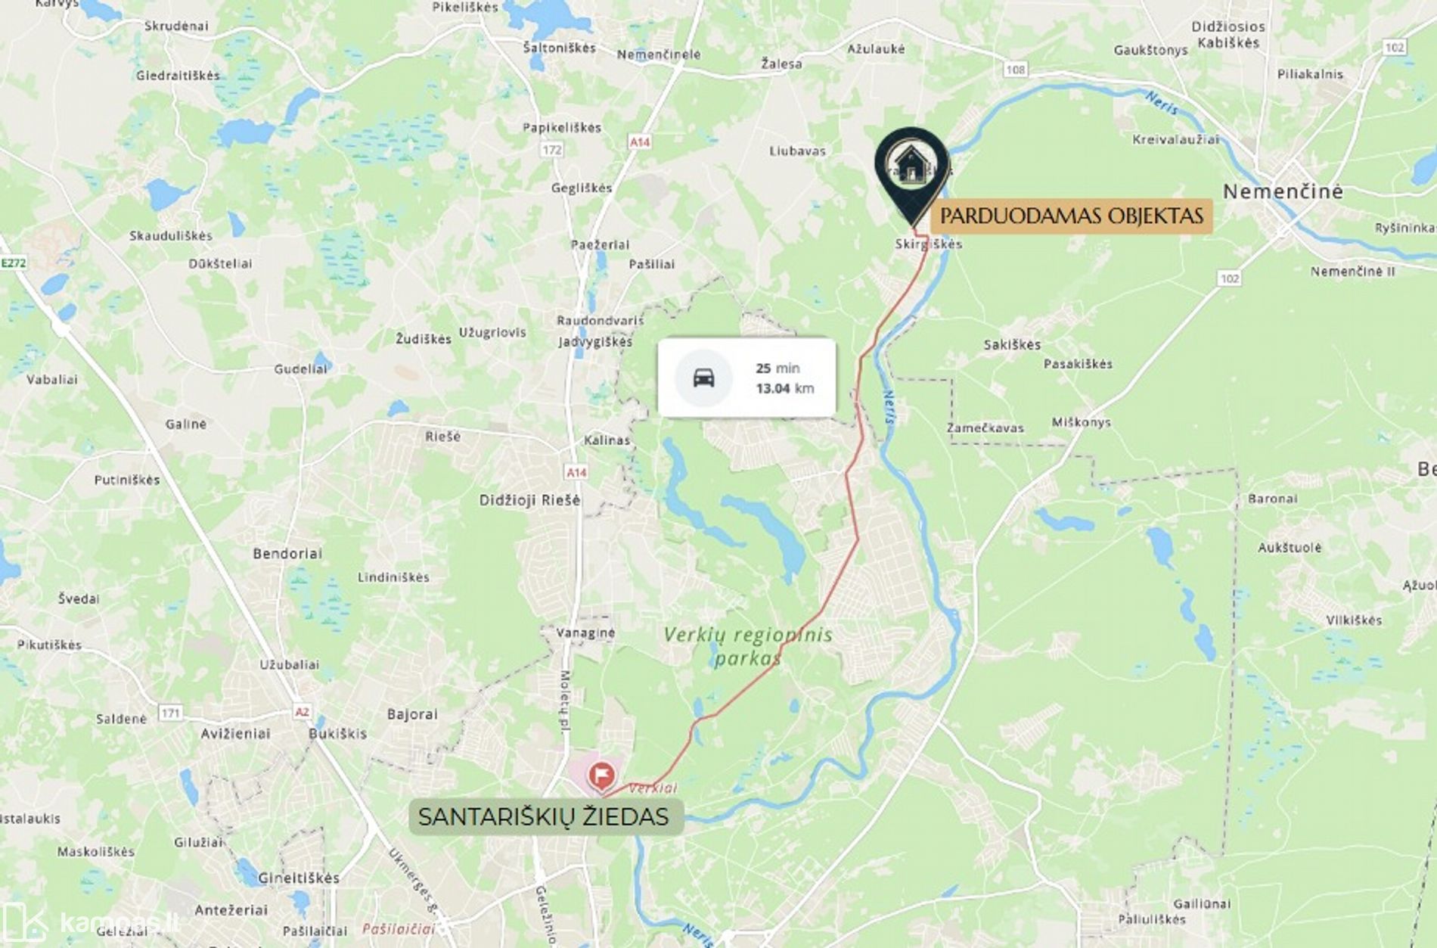Click the Didžioji Riešė place label
Screen dimensions: 1437x948
point(529,500)
